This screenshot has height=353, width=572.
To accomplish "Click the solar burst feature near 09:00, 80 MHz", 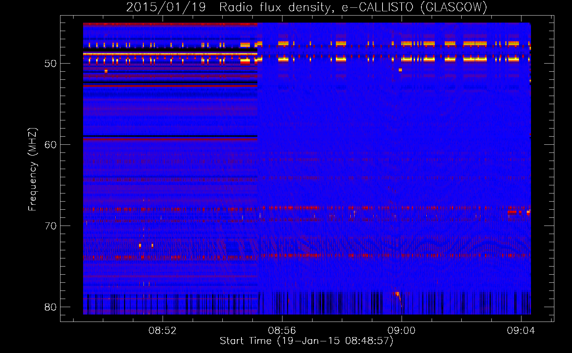I will click(398, 299).
